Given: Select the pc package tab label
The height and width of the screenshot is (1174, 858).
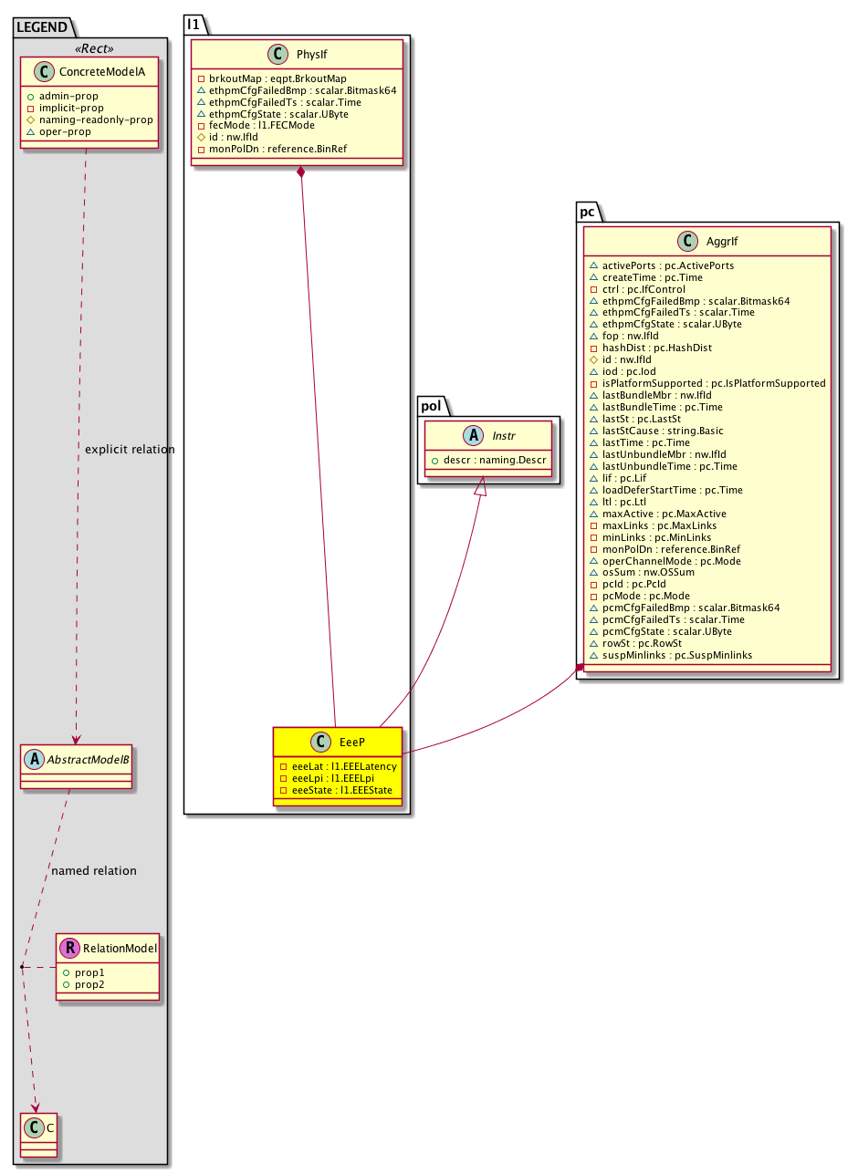Looking at the screenshot, I should (588, 211).
